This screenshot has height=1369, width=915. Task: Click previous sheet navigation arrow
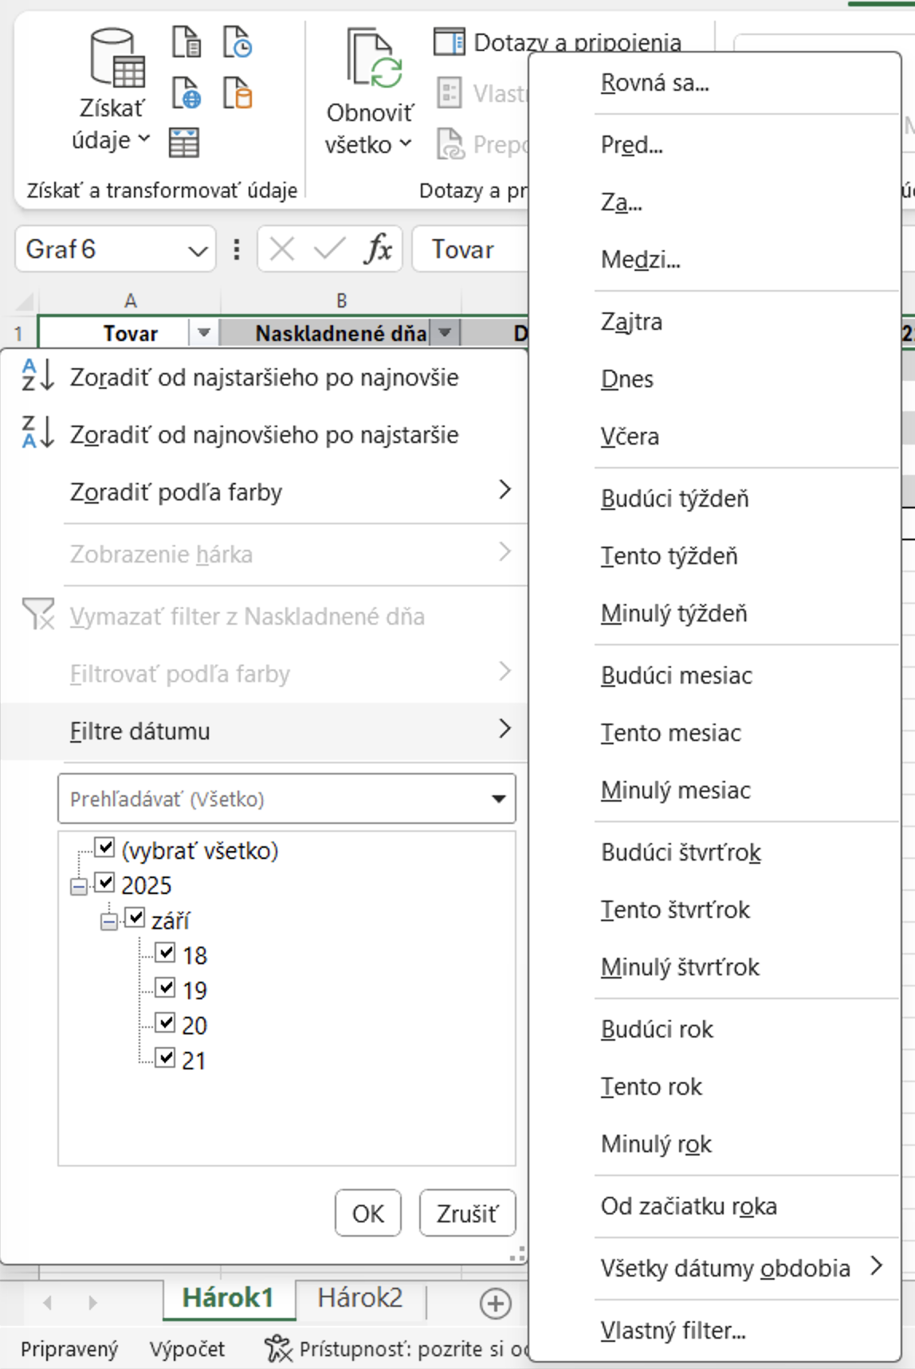click(x=48, y=1303)
